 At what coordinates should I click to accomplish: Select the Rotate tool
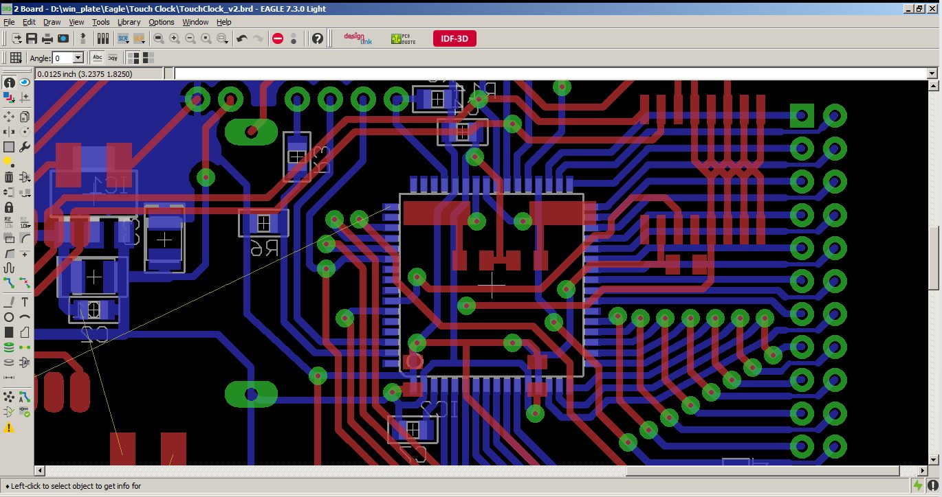click(25, 131)
